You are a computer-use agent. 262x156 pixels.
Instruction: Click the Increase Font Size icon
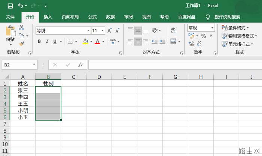[109, 31]
